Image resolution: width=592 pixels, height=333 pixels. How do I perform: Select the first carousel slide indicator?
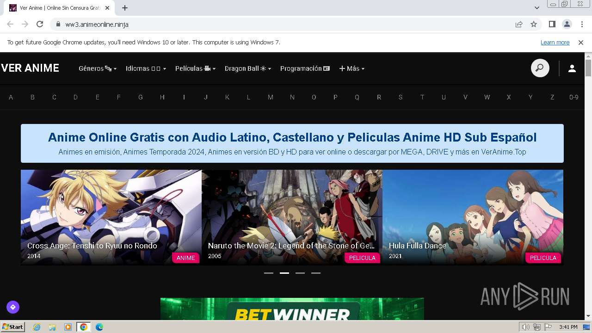(269, 273)
